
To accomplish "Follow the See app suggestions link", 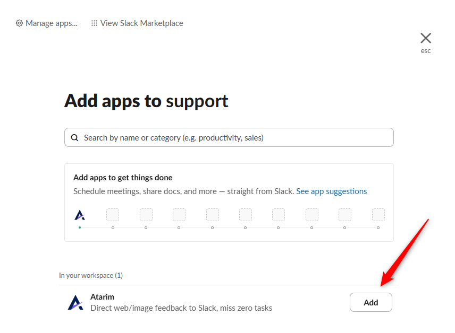I will click(332, 191).
